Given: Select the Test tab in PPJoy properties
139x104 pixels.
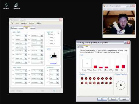Looking at the screenshot, I should point(86,47).
